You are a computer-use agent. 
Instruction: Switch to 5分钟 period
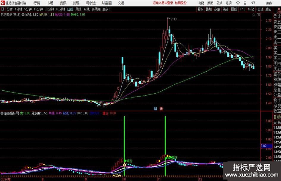tap(28, 9)
